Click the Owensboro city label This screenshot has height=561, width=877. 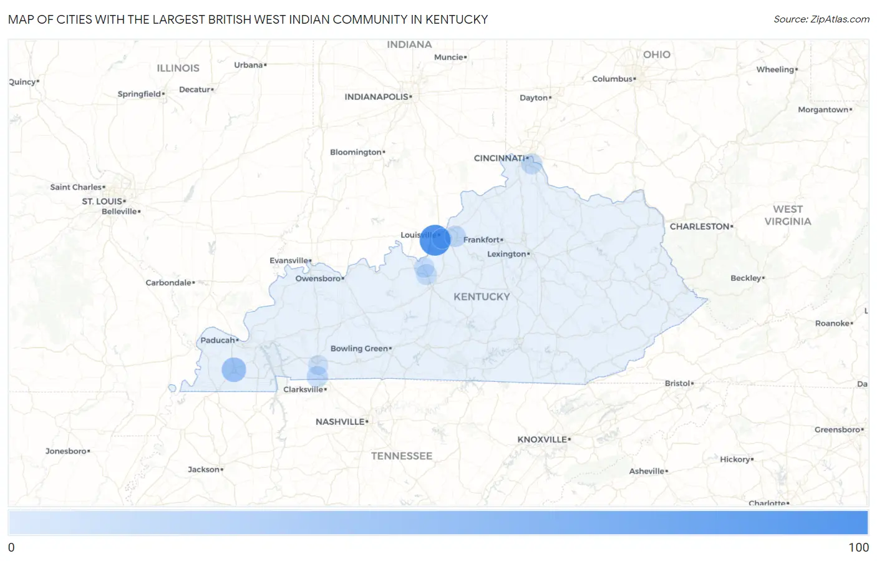318,278
